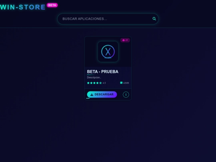Click the 42MB size label
Screen dimensions: 216x162
(x=126, y=83)
